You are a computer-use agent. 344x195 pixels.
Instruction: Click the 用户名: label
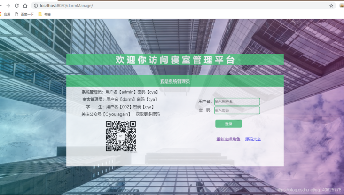click(205, 101)
